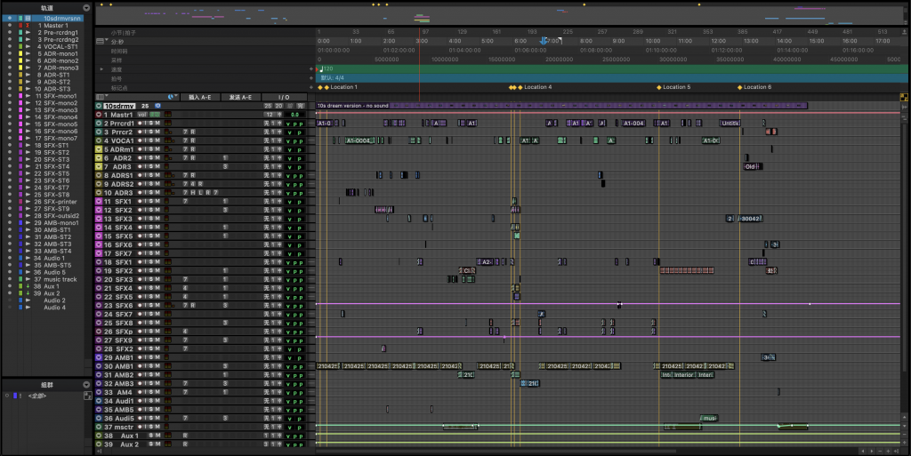Hide 26 SFX-printer in track list

point(9,202)
